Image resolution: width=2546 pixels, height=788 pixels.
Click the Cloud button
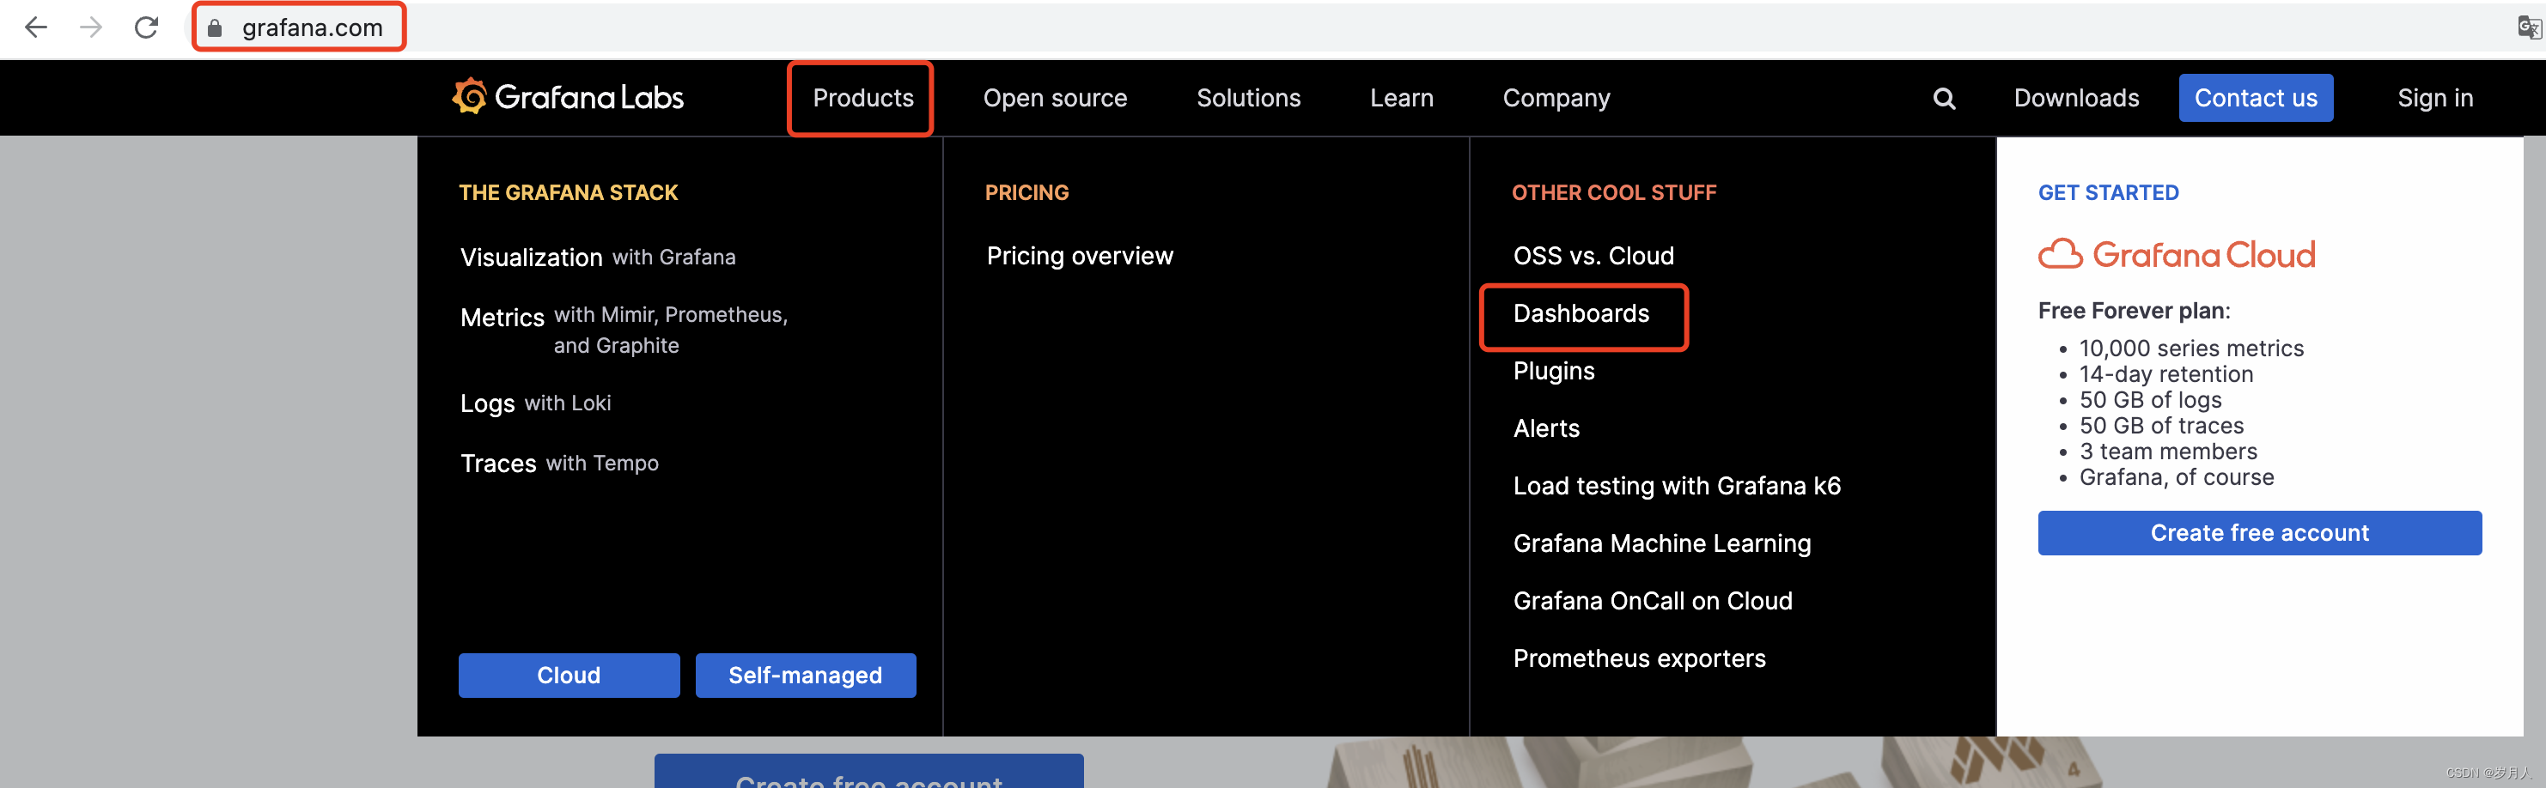click(x=569, y=676)
